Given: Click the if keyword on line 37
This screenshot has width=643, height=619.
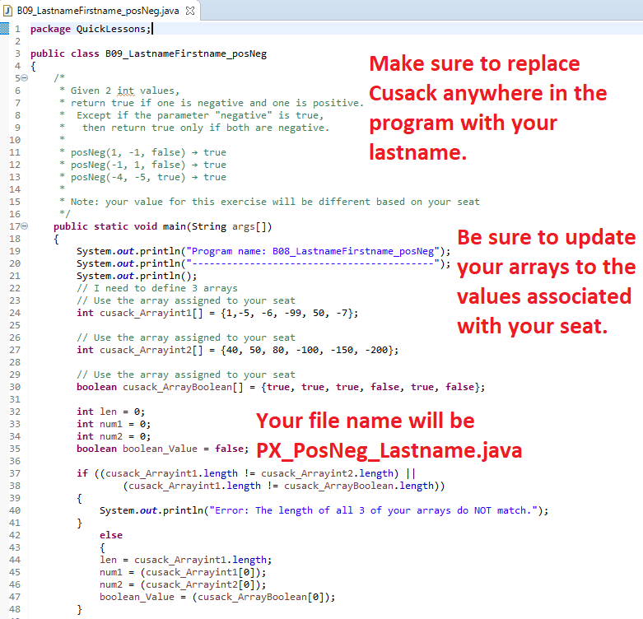Looking at the screenshot, I should (x=82, y=473).
